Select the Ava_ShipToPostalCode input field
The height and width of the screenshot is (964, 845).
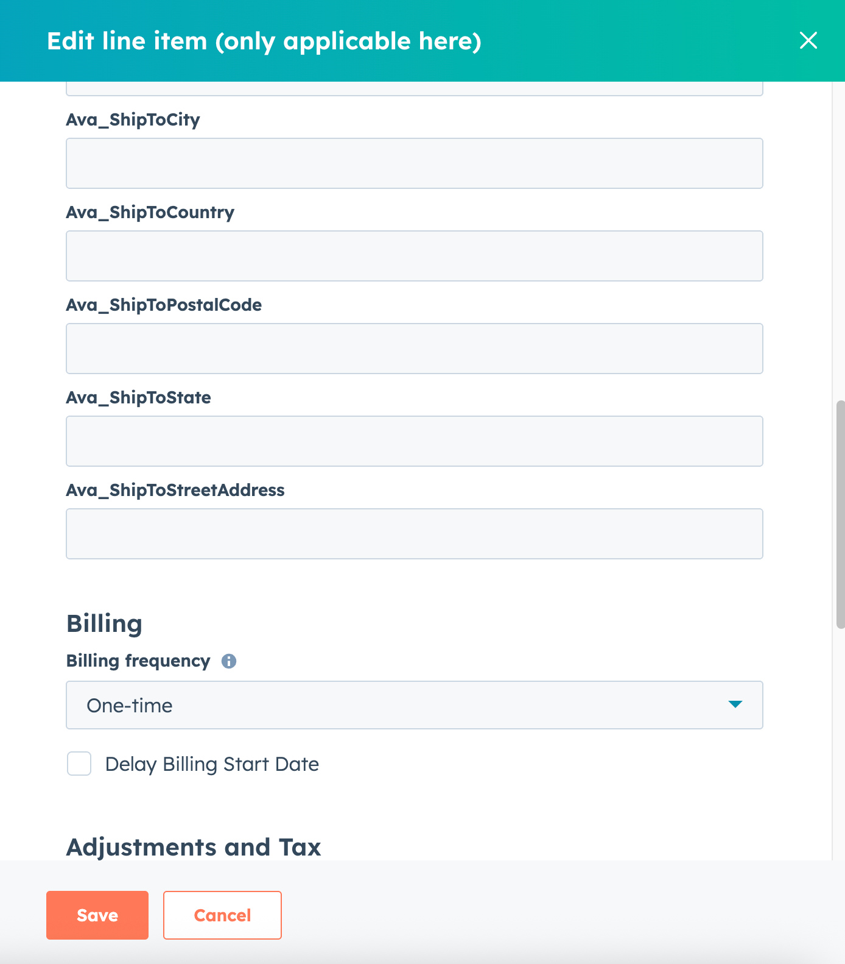pyautogui.click(x=414, y=349)
